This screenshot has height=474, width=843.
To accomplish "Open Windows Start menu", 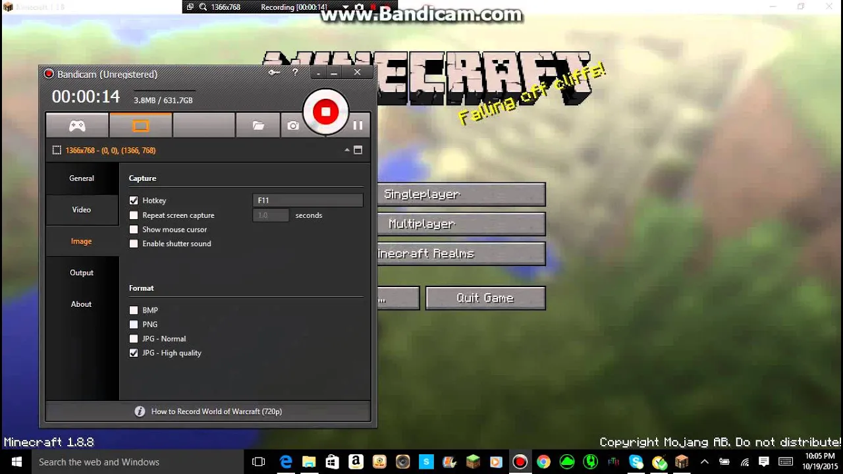I will pyautogui.click(x=16, y=462).
